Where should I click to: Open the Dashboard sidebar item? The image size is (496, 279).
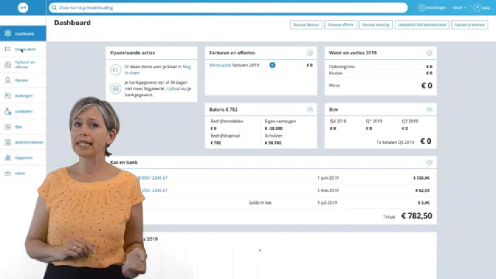[x=22, y=33]
